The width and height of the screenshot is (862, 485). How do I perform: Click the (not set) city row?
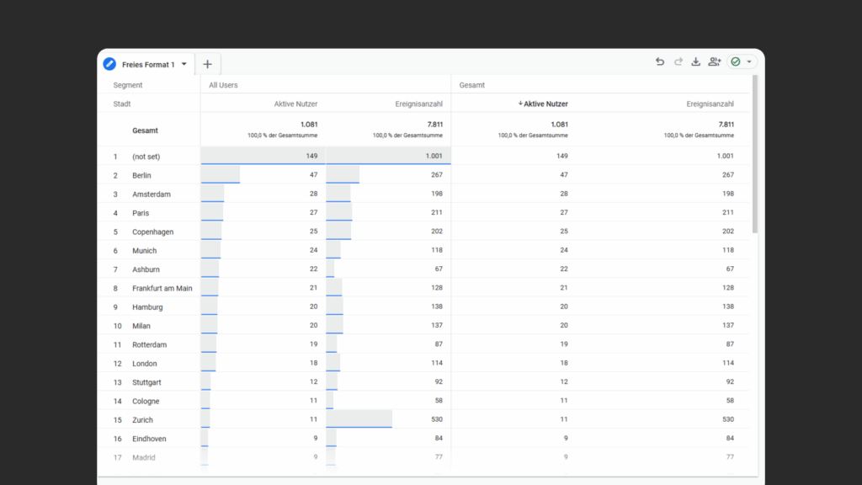pos(146,157)
